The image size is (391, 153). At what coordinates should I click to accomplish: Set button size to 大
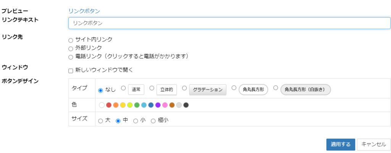(x=100, y=121)
